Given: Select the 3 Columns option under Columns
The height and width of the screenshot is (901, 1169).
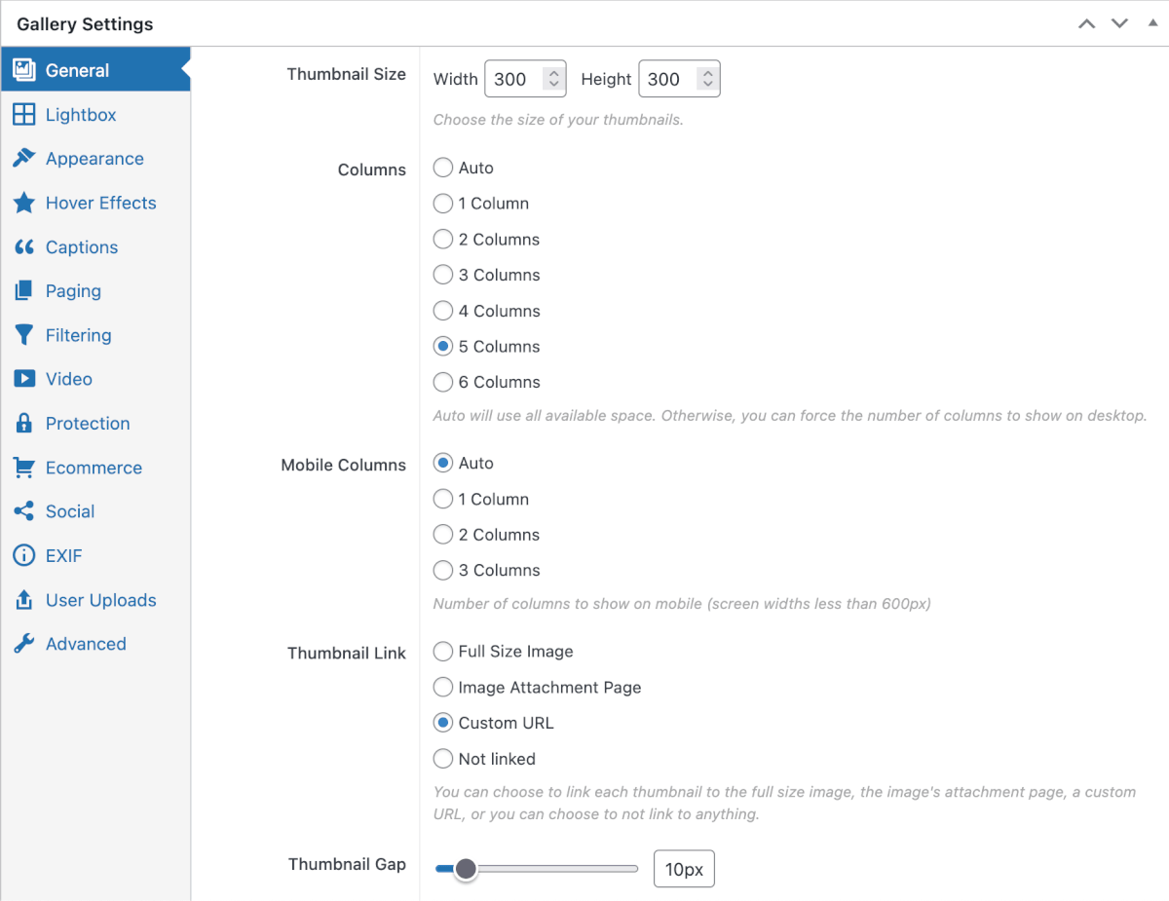Looking at the screenshot, I should pyautogui.click(x=443, y=275).
